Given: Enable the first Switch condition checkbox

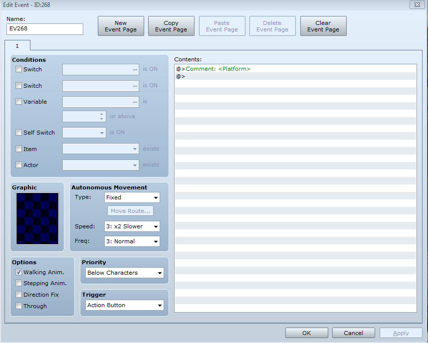Looking at the screenshot, I should tap(19, 69).
